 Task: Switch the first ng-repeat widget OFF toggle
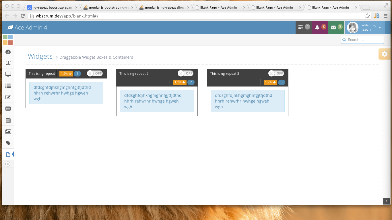pos(95,73)
